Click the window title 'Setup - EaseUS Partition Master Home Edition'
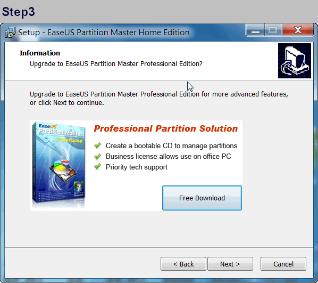The width and height of the screenshot is (318, 283). tap(104, 33)
